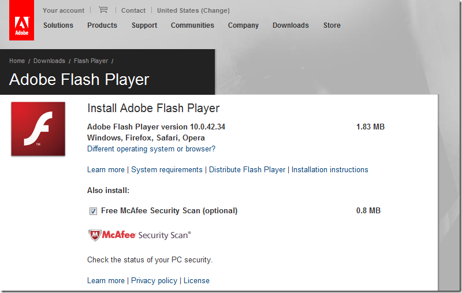This screenshot has height=293, width=462.
Task: Open the Store menu
Action: (331, 25)
